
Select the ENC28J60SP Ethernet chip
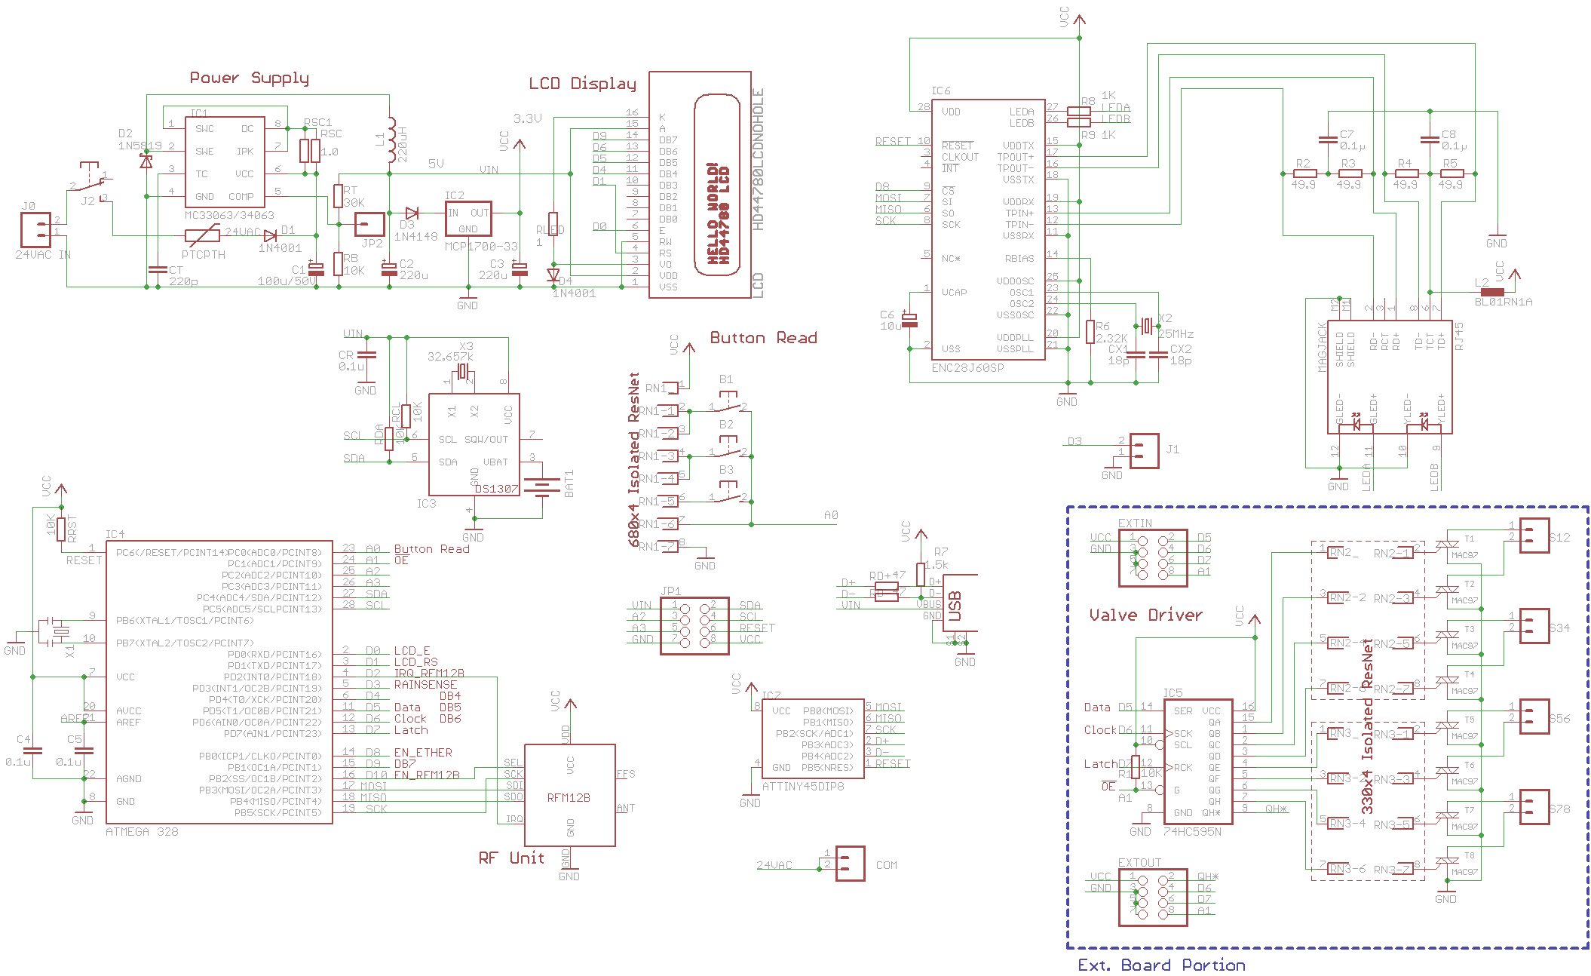tap(988, 230)
